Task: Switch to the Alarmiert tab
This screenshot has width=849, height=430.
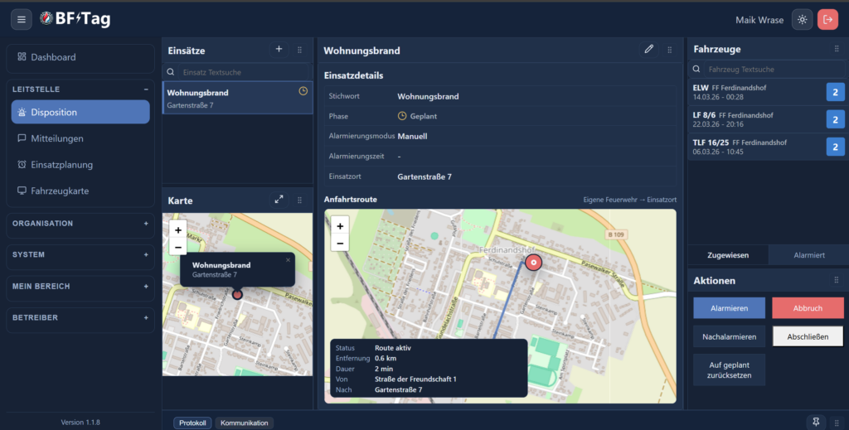Action: (808, 255)
